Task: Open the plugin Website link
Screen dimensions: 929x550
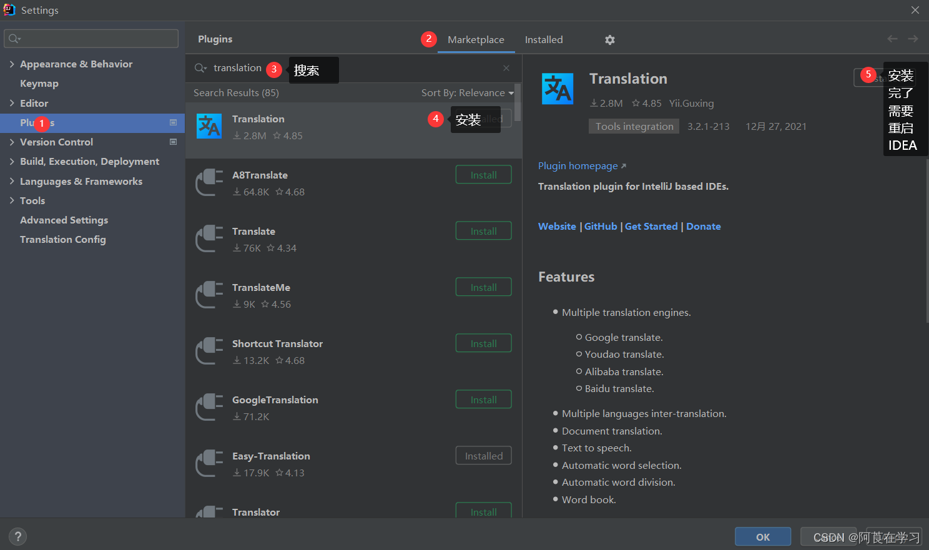Action: pyautogui.click(x=557, y=226)
